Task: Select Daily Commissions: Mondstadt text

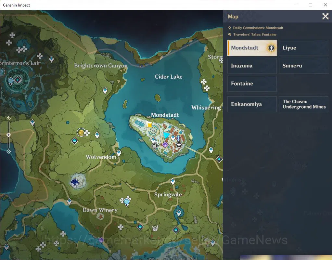Action: (x=258, y=28)
